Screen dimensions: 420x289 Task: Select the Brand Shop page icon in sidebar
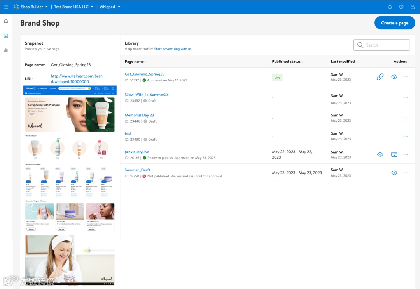pyautogui.click(x=6, y=36)
